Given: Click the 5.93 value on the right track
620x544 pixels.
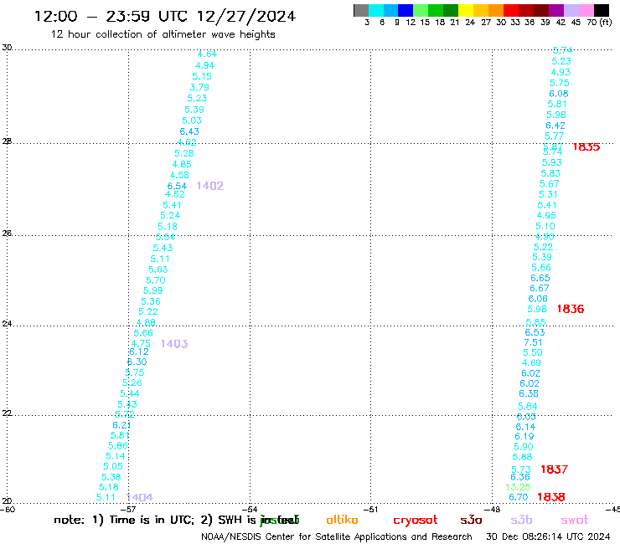Looking at the screenshot, I should (x=552, y=162).
